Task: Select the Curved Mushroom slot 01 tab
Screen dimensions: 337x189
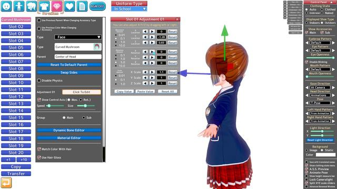Action: 16,19
